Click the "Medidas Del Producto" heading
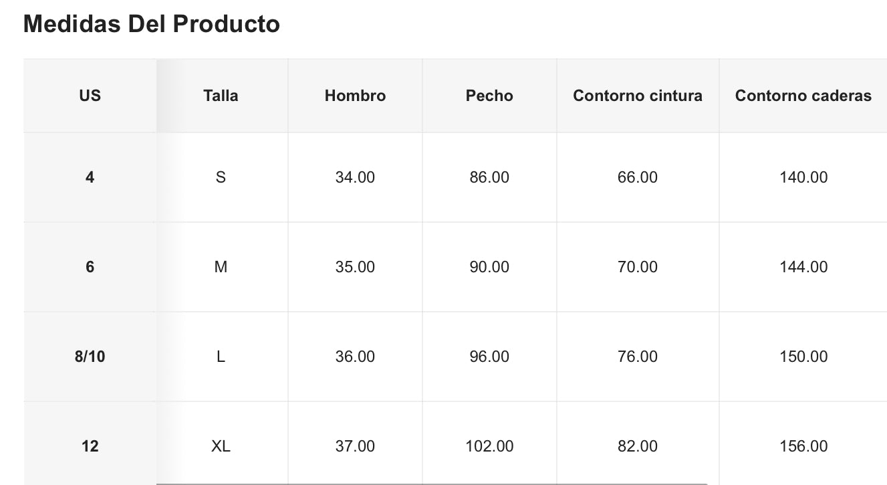 point(152,24)
